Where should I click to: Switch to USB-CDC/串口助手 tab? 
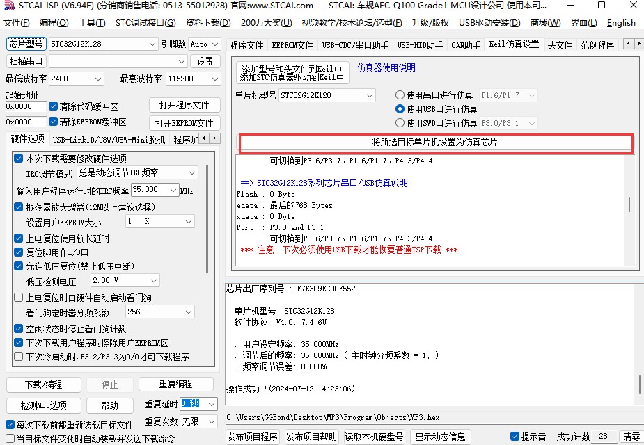click(x=355, y=44)
